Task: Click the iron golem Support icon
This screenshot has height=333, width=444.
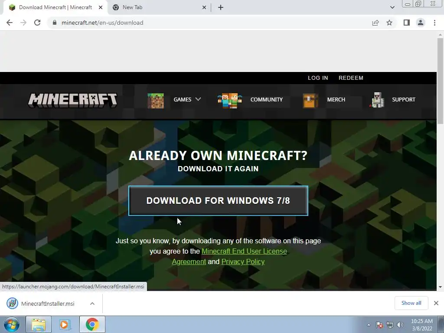Action: tap(377, 100)
